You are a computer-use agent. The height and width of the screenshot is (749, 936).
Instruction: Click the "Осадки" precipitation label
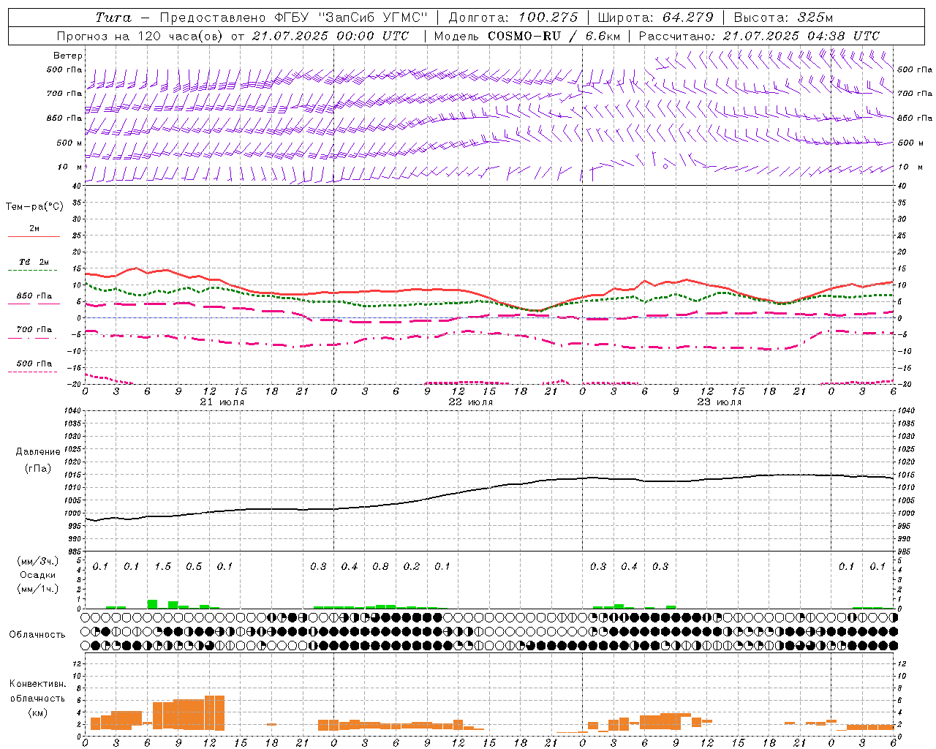pos(37,575)
